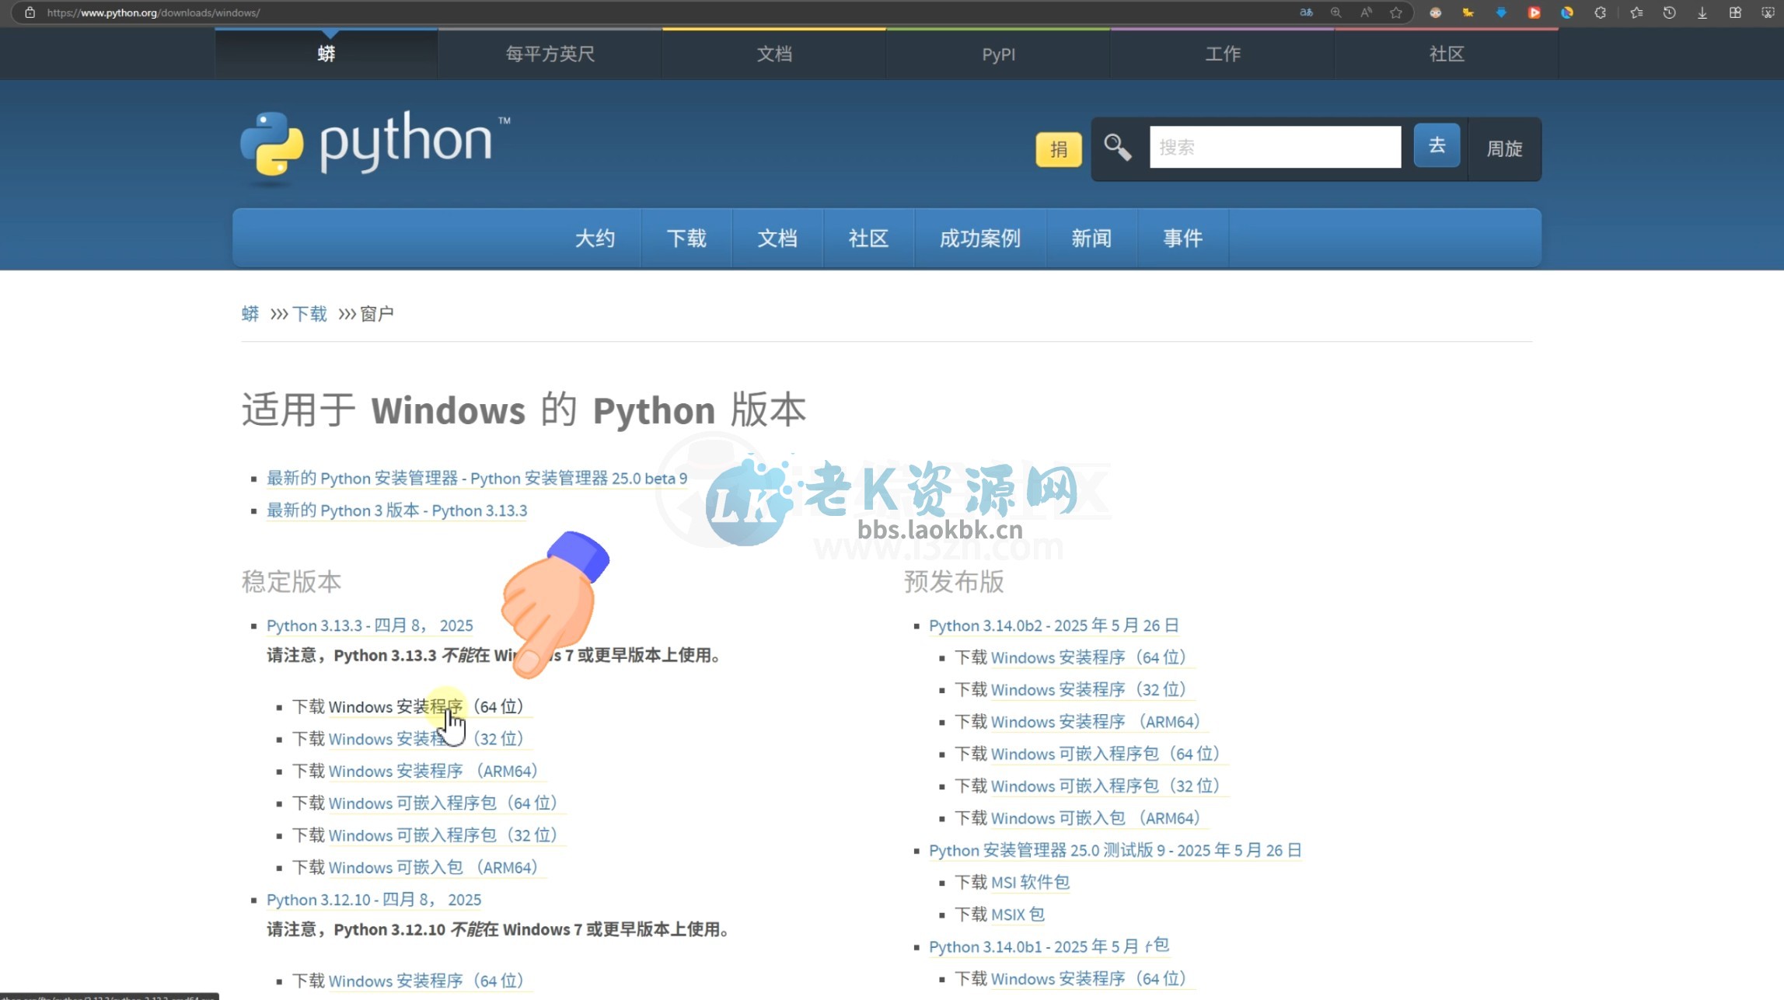The height and width of the screenshot is (1000, 1784).
Task: Open the yellow cat extension icon
Action: coord(1468,12)
